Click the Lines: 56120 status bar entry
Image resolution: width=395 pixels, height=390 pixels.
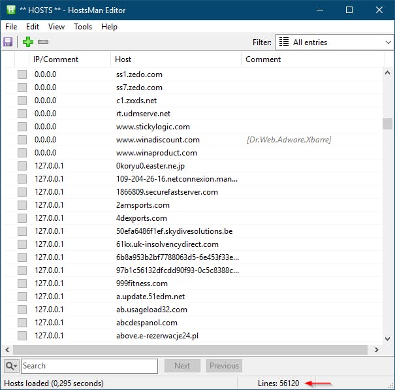pos(278,383)
